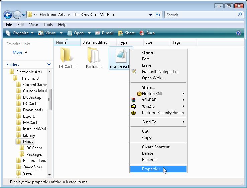This screenshot has width=247, height=188.
Task: Choose Copy from the context menu
Action: [158, 138]
